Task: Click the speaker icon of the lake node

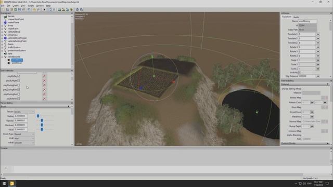Action: (x=5, y=54)
